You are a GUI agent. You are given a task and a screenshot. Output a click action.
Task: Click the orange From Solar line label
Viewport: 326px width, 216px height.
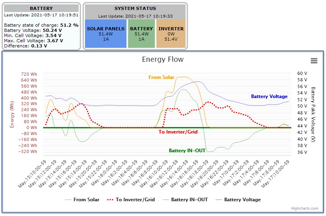pyautogui.click(x=161, y=77)
